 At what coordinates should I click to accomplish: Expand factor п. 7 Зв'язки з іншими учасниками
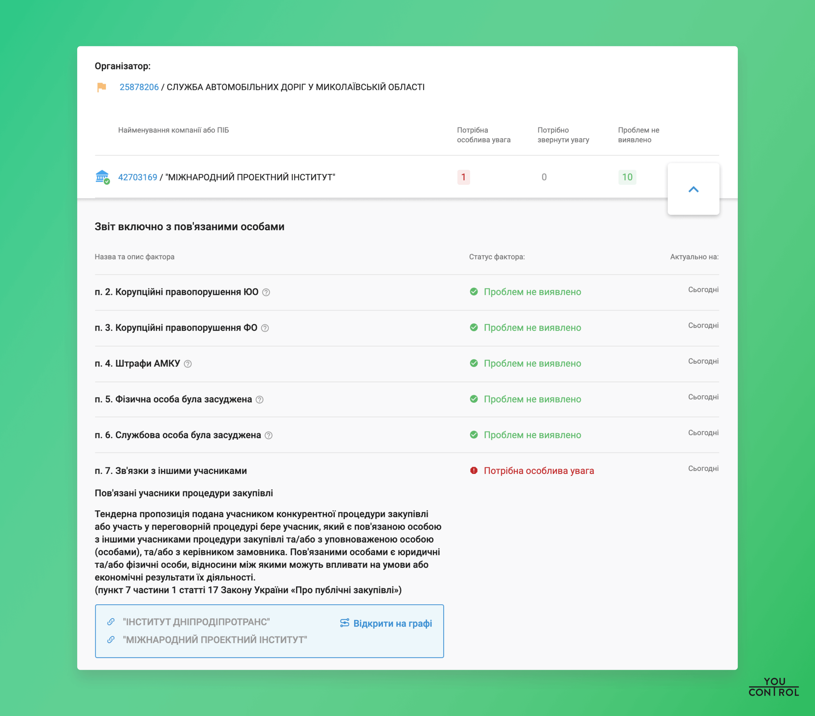171,471
